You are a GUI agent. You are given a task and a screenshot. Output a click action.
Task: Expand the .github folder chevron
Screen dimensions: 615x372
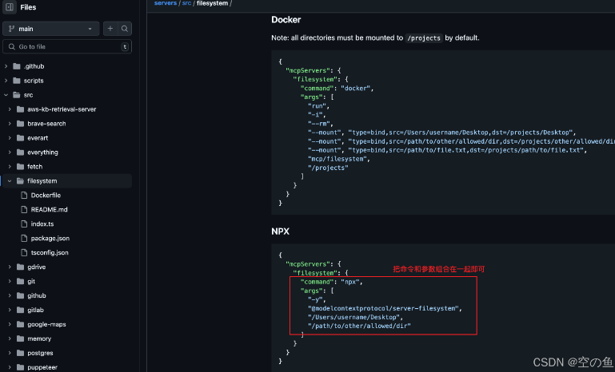(x=6, y=66)
